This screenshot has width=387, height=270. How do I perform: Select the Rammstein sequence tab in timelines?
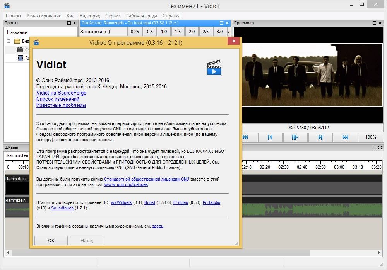[17, 155]
